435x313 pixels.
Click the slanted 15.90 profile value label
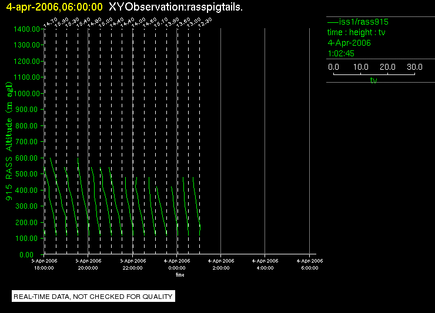click(x=62, y=22)
